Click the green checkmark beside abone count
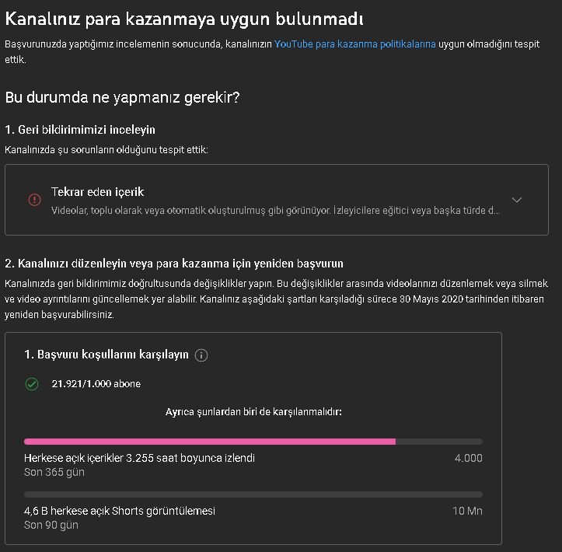562x552 pixels. pyautogui.click(x=32, y=384)
